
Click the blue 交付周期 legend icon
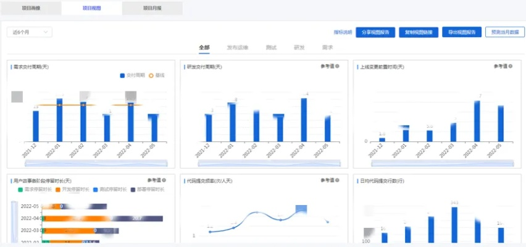[122, 75]
